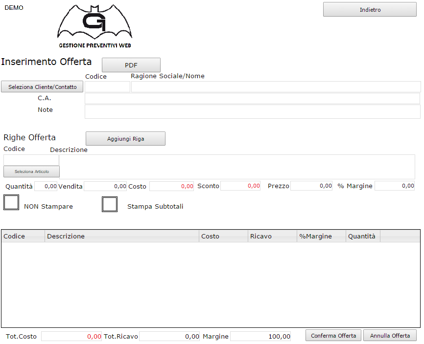Screen dimensions: 424x344
Task: Focus the Note text area
Action: point(253,112)
